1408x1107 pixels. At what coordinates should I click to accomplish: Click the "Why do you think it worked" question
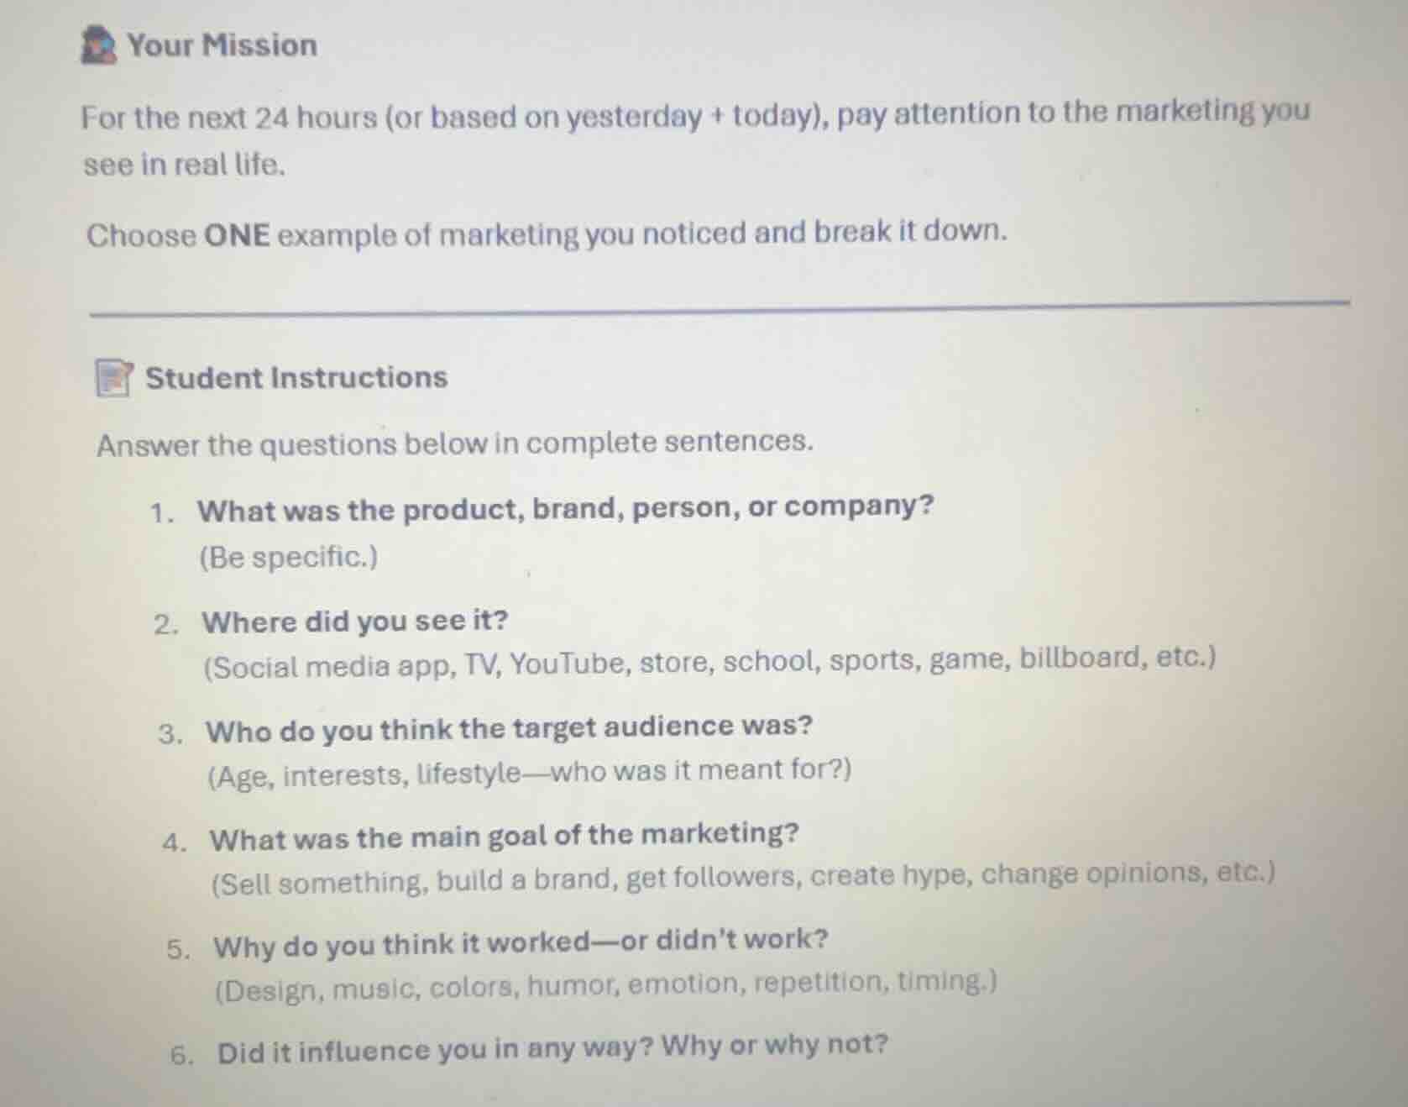(521, 942)
